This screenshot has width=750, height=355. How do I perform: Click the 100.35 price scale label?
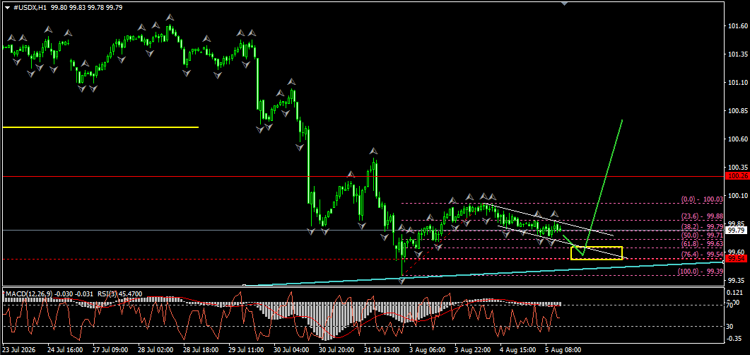[x=737, y=168]
